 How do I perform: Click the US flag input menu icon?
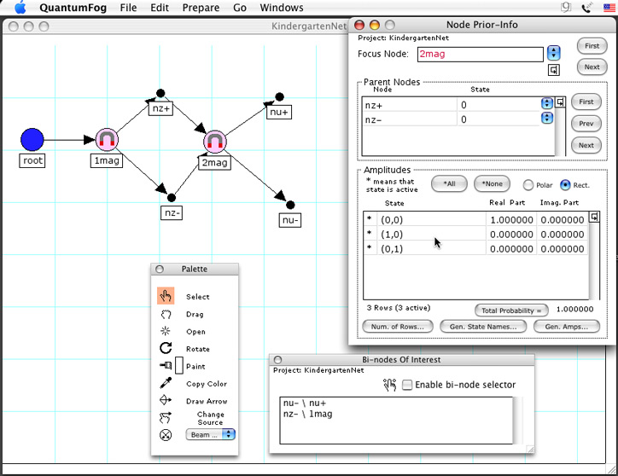pos(609,8)
